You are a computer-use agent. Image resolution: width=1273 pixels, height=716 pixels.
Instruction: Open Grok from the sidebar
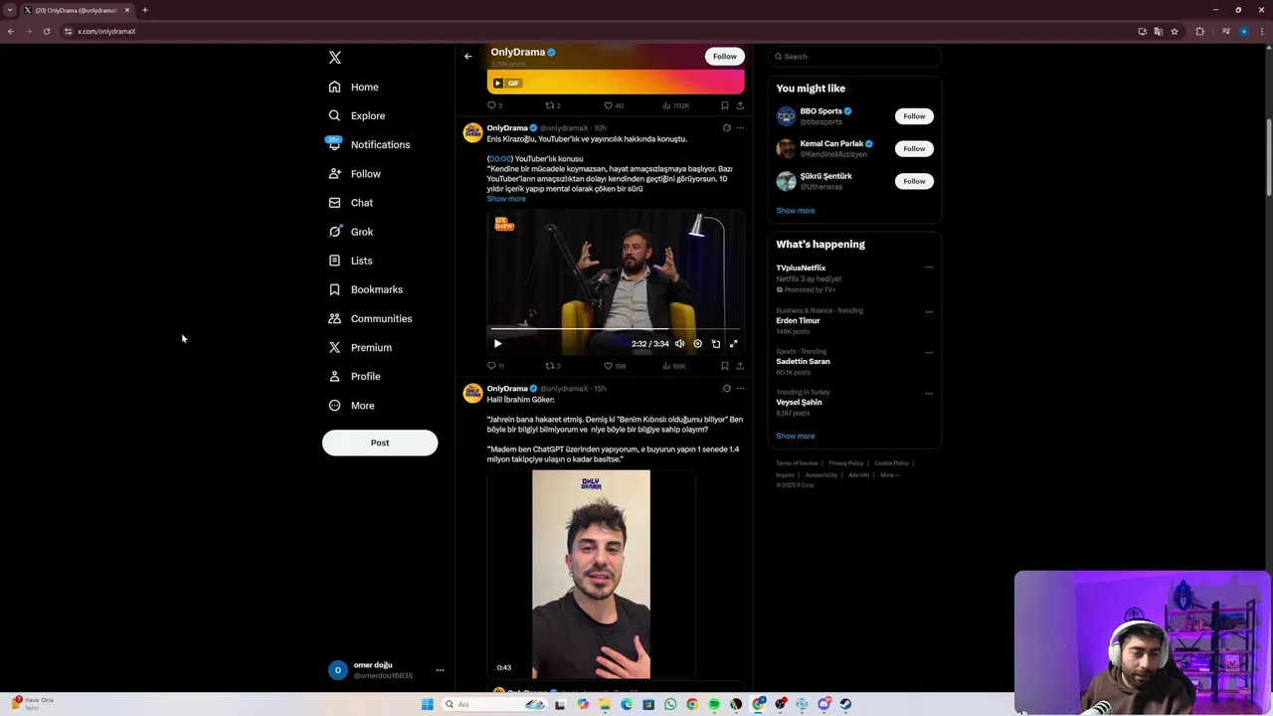click(351, 232)
